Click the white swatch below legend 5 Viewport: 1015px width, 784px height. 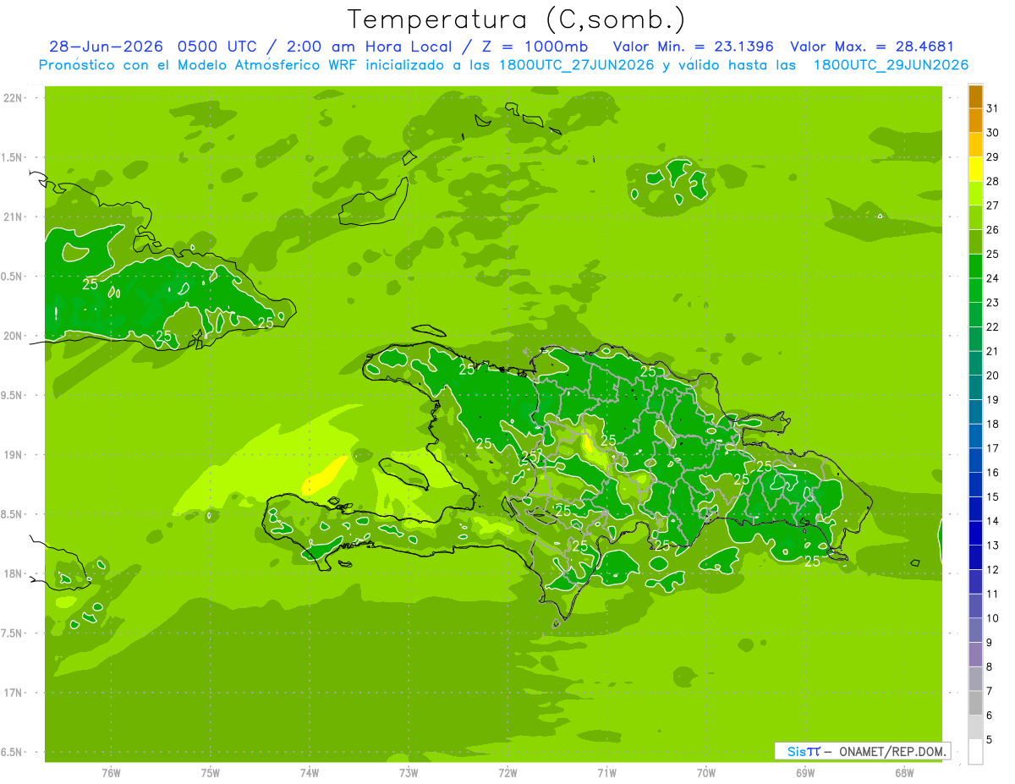point(975,751)
